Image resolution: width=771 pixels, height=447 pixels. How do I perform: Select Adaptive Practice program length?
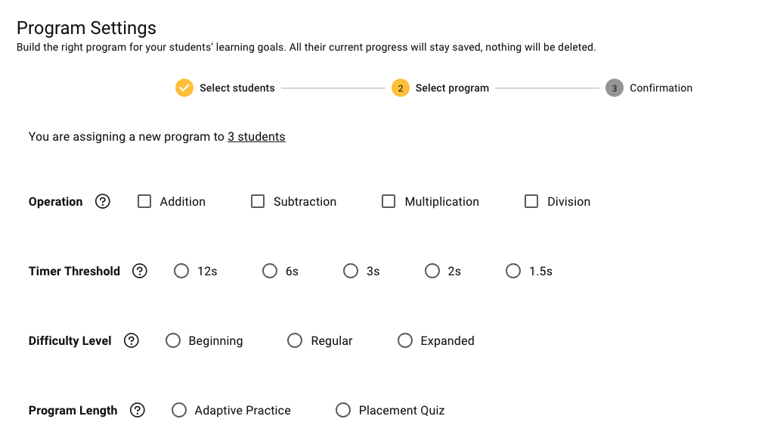coord(179,411)
